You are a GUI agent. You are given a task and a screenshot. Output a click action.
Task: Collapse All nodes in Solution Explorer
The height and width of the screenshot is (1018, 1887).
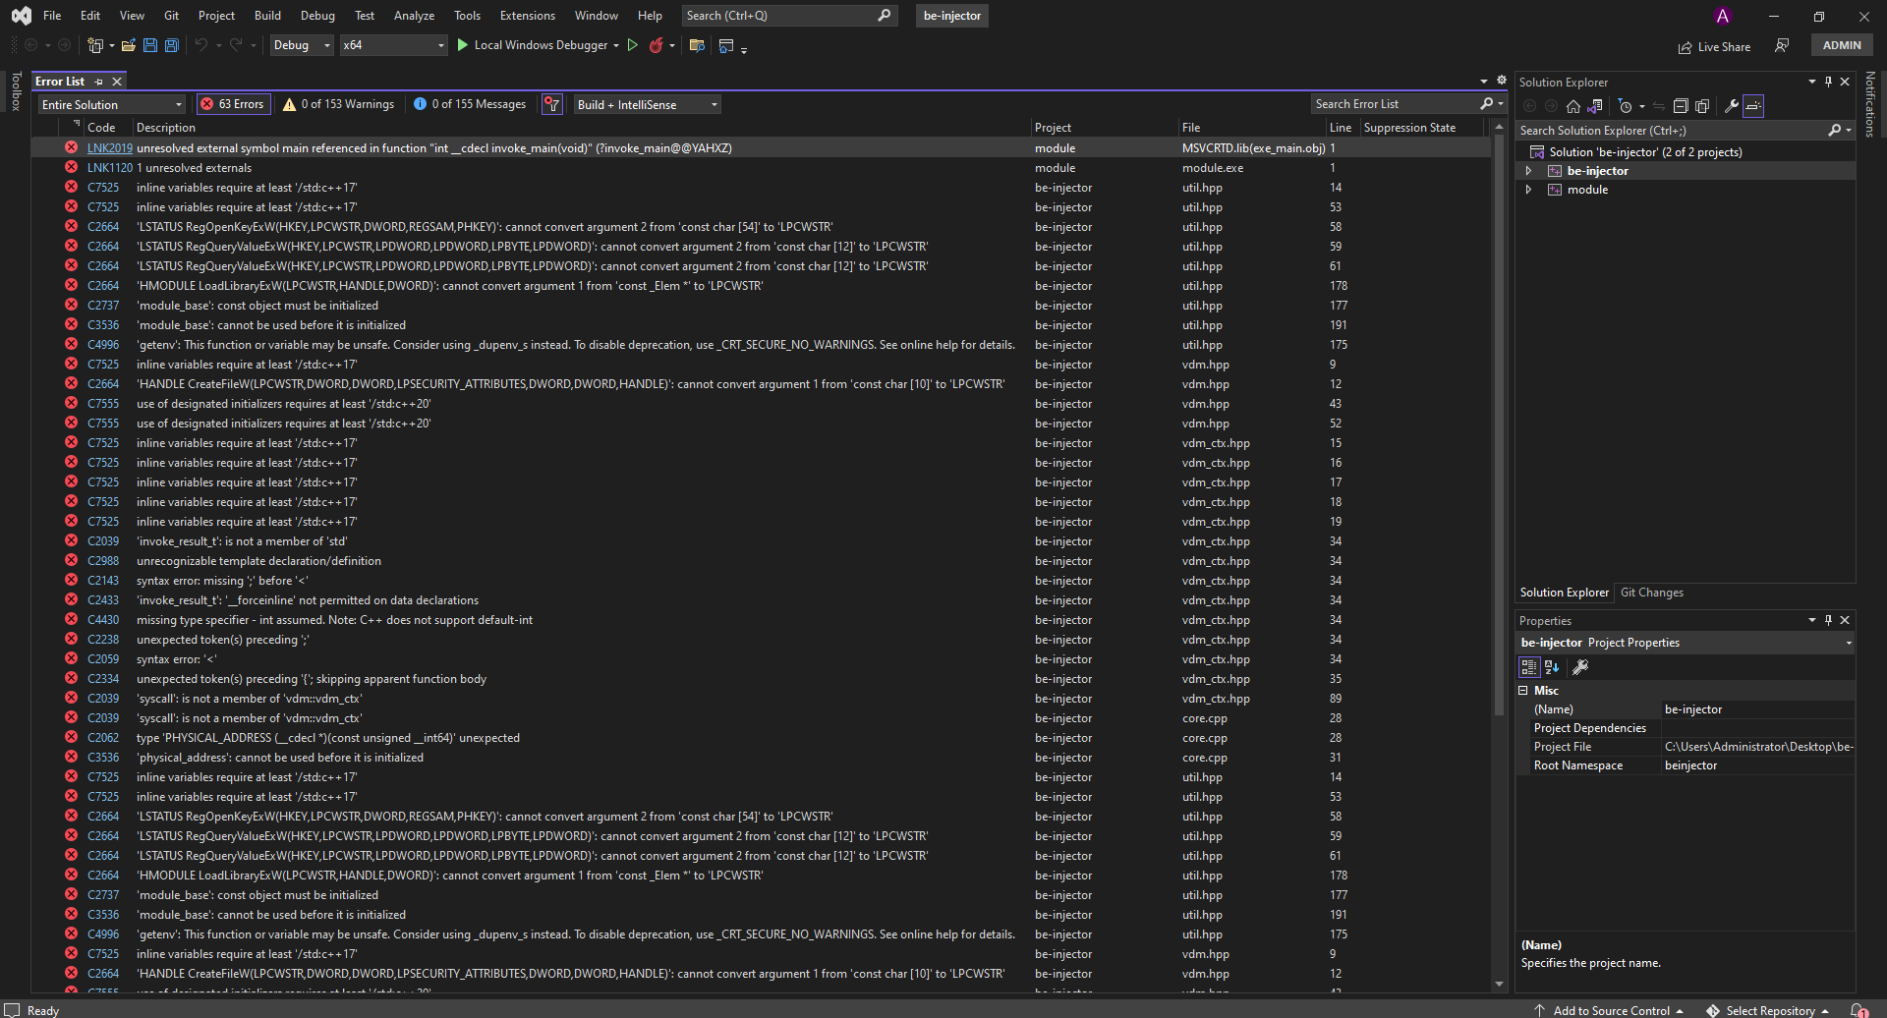(1681, 106)
